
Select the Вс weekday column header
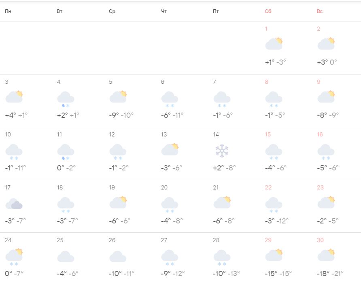(320, 11)
